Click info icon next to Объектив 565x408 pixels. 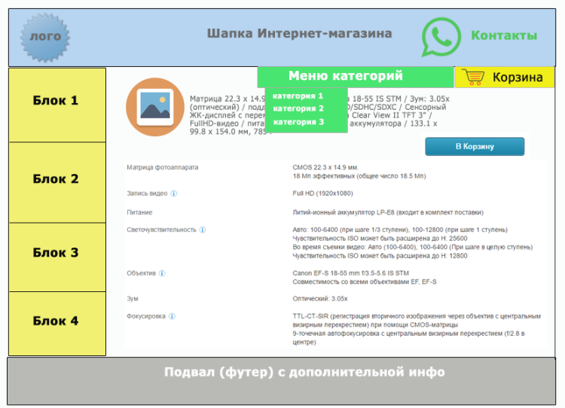pyautogui.click(x=162, y=273)
